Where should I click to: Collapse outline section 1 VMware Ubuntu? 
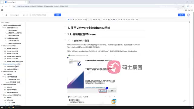coord(2,25)
